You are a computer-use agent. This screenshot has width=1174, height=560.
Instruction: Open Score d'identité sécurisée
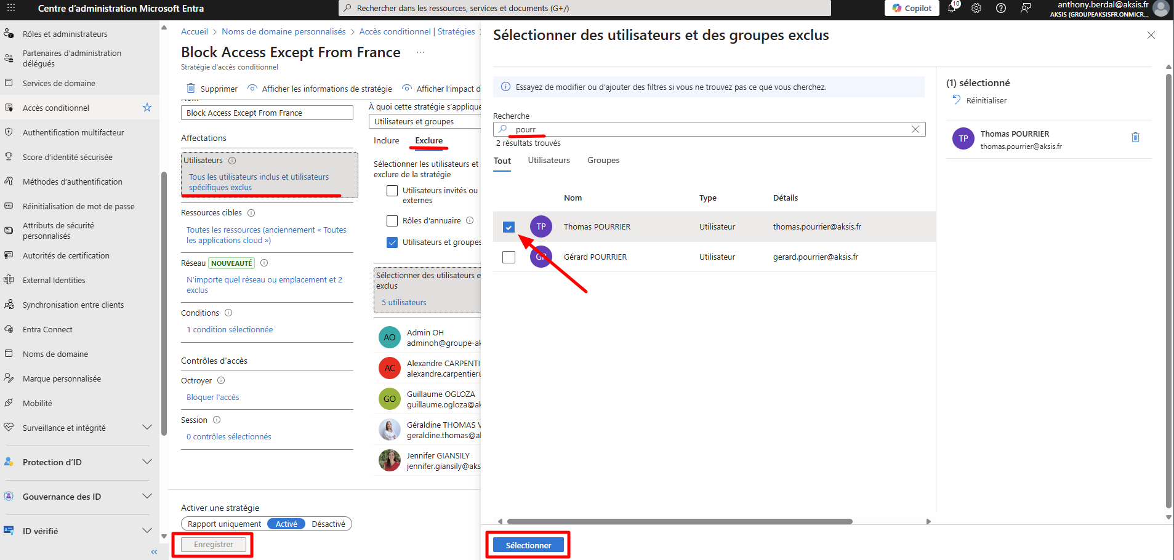pos(68,157)
